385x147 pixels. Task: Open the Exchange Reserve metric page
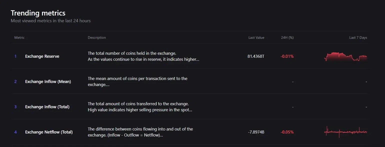pos(42,56)
